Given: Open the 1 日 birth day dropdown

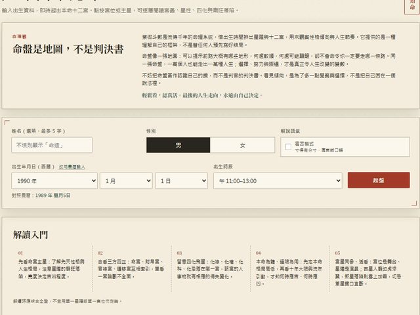Looking at the screenshot, I should tap(181, 181).
